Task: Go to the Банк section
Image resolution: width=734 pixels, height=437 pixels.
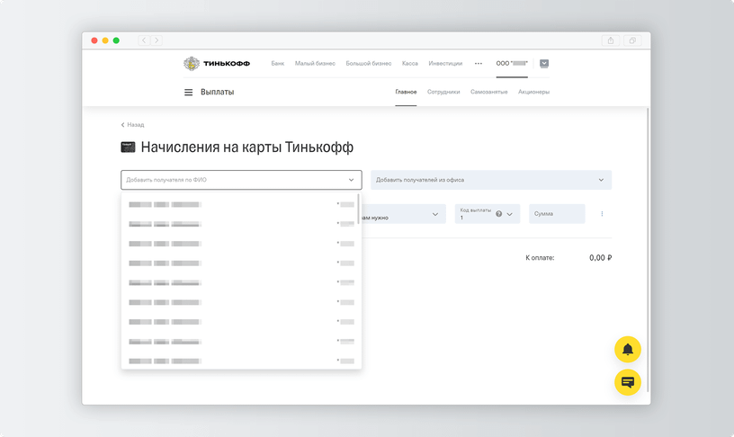Action: 278,63
